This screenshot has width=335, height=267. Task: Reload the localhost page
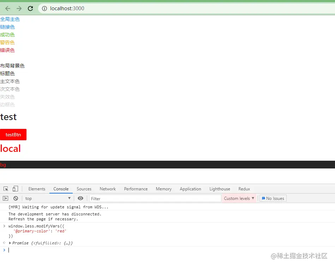click(31, 8)
